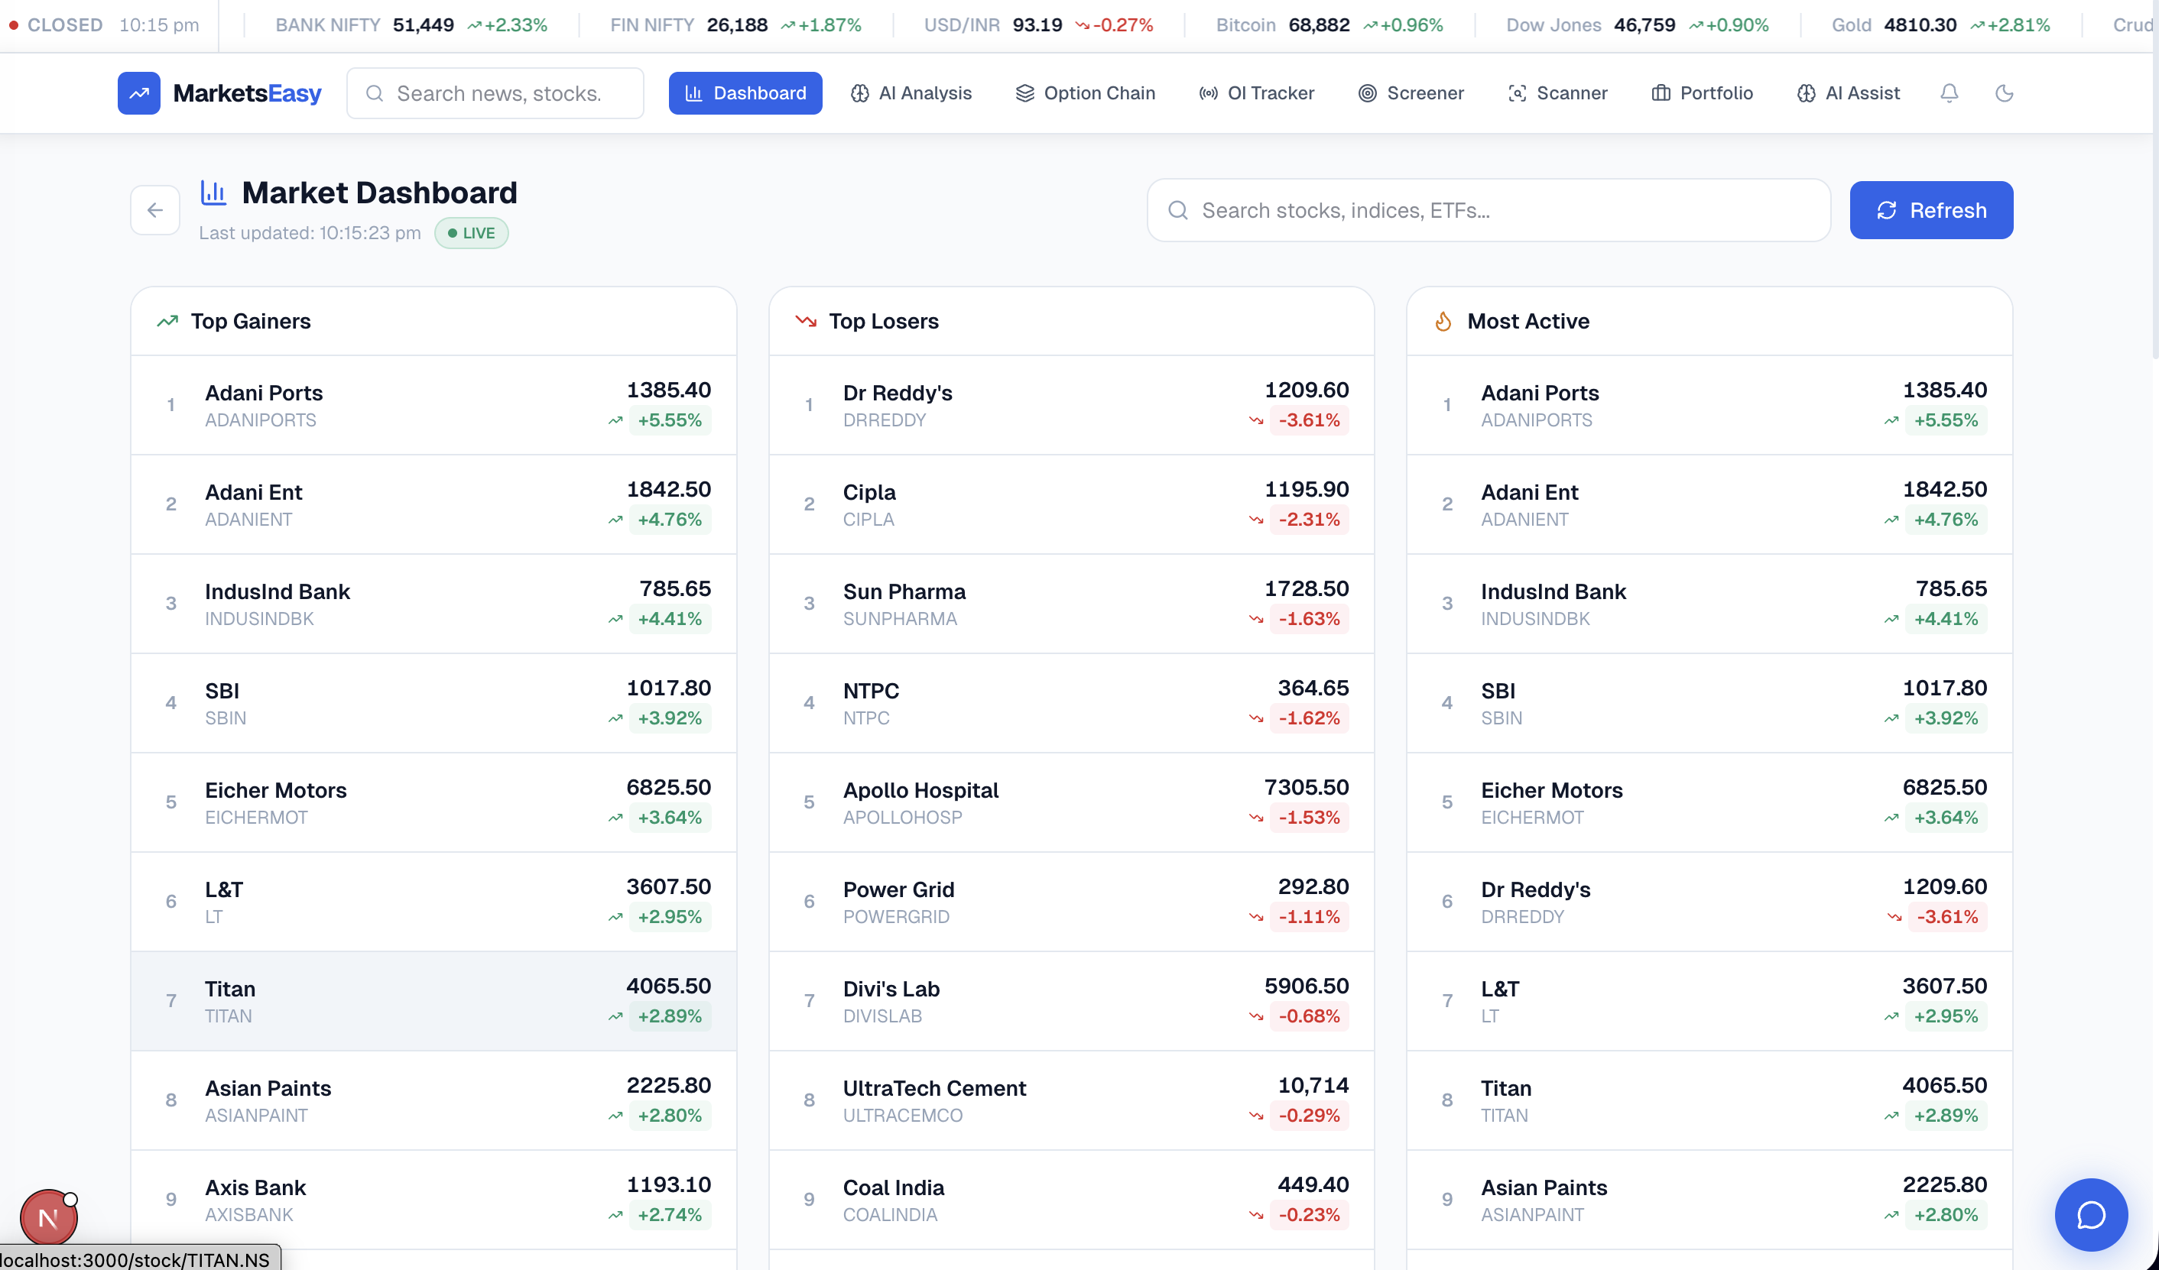Click the red N avatar badge
The height and width of the screenshot is (1270, 2159).
coord(49,1218)
